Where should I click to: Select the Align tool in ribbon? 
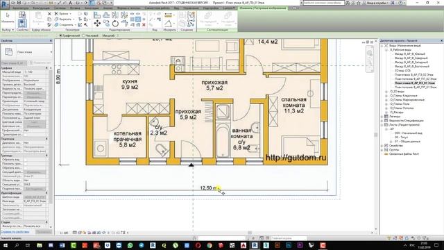click(97, 15)
